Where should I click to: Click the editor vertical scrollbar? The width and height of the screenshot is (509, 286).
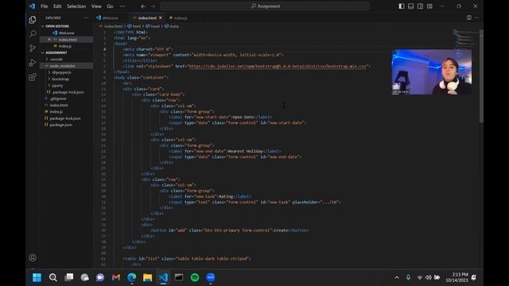pyautogui.click(x=481, y=76)
